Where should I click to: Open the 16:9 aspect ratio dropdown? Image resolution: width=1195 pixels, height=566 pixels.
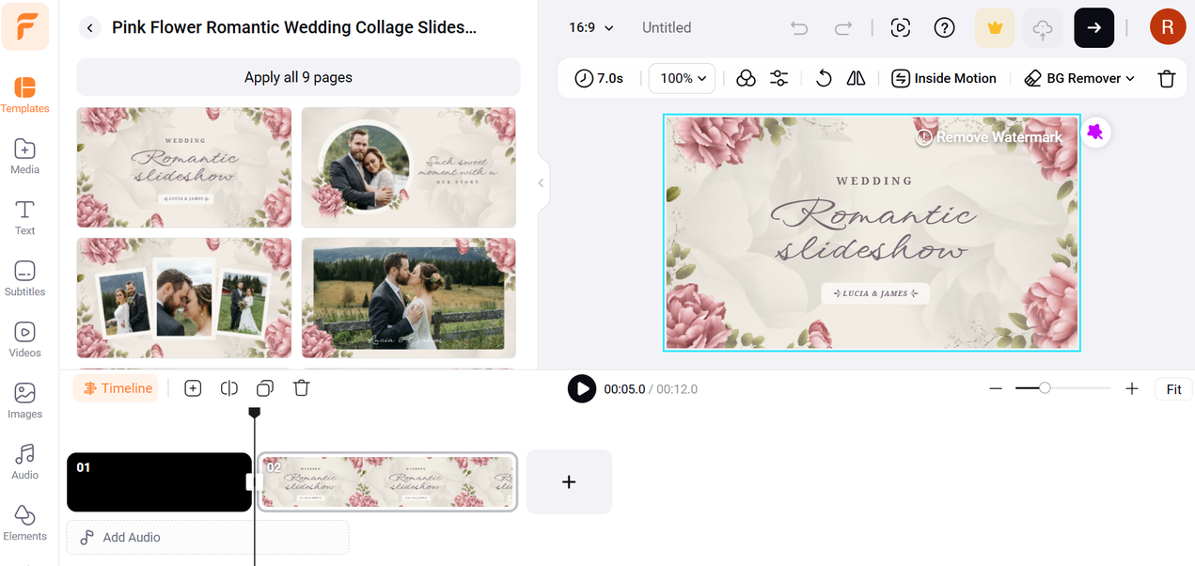pos(590,28)
